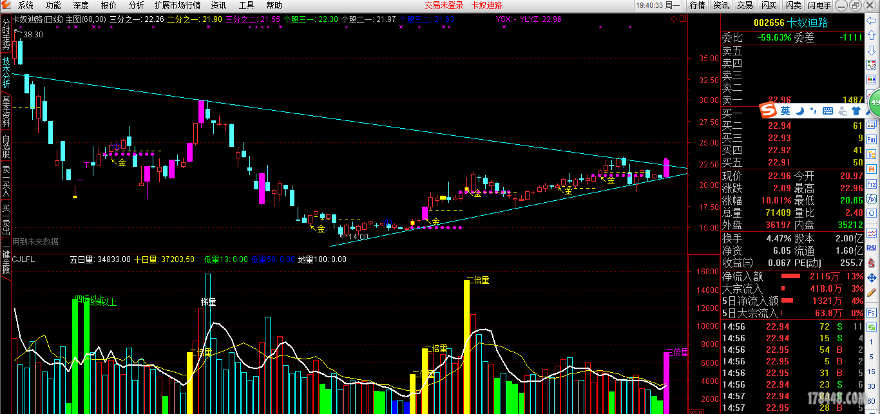Viewport: 880px width, 414px height.
Task: Click the multicolor grid icon in right toolbar
Action: pyautogui.click(x=871, y=79)
